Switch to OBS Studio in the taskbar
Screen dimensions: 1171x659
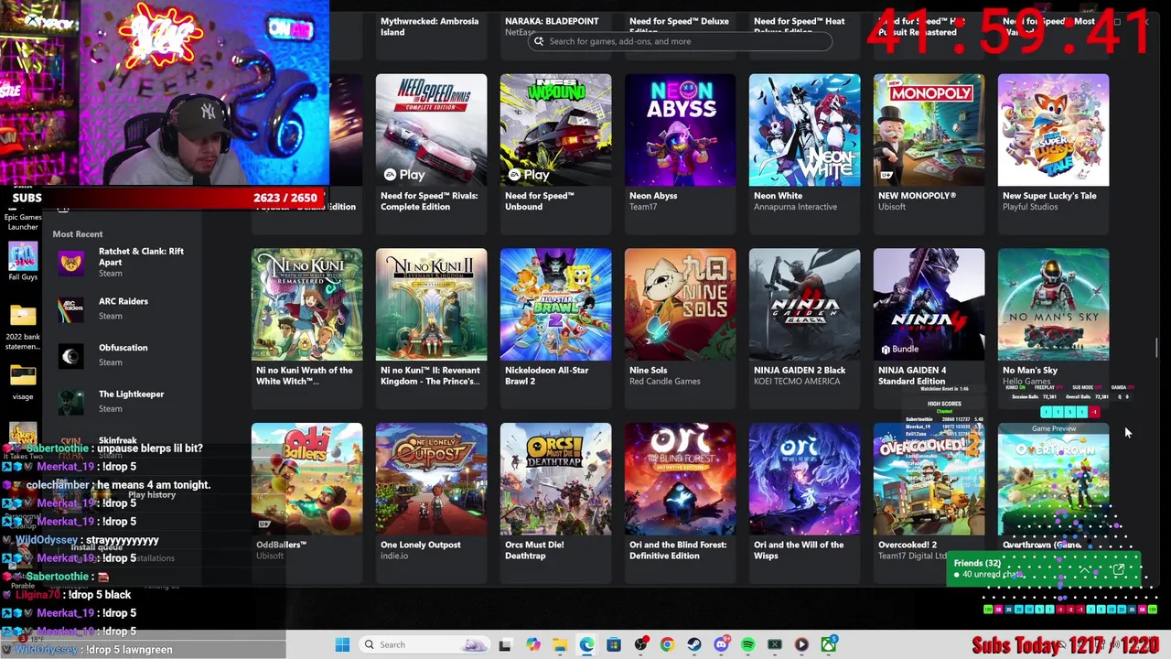(x=640, y=644)
